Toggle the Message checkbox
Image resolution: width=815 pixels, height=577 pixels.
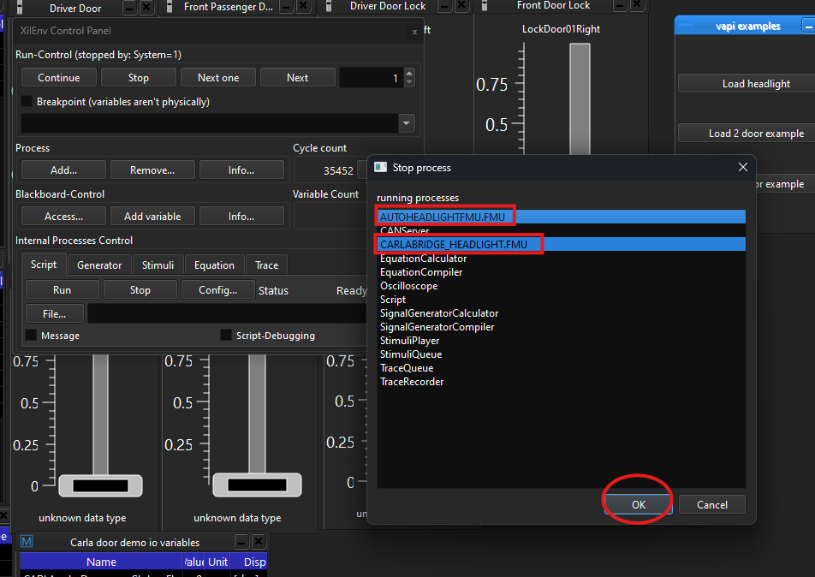[x=28, y=335]
